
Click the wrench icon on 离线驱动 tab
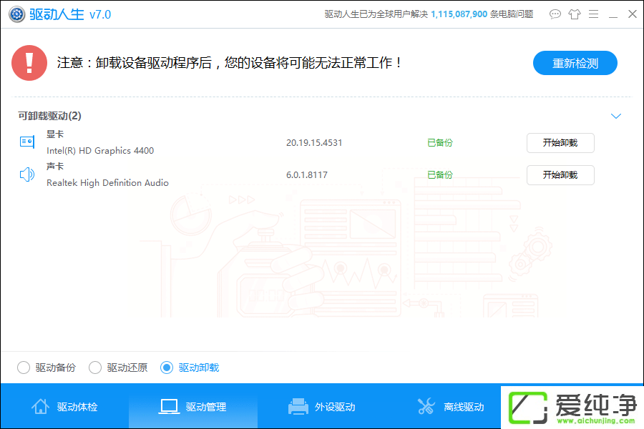pyautogui.click(x=426, y=405)
